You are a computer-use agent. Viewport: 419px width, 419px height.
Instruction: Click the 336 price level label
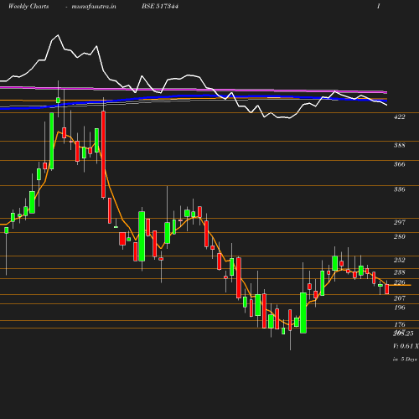(x=399, y=189)
